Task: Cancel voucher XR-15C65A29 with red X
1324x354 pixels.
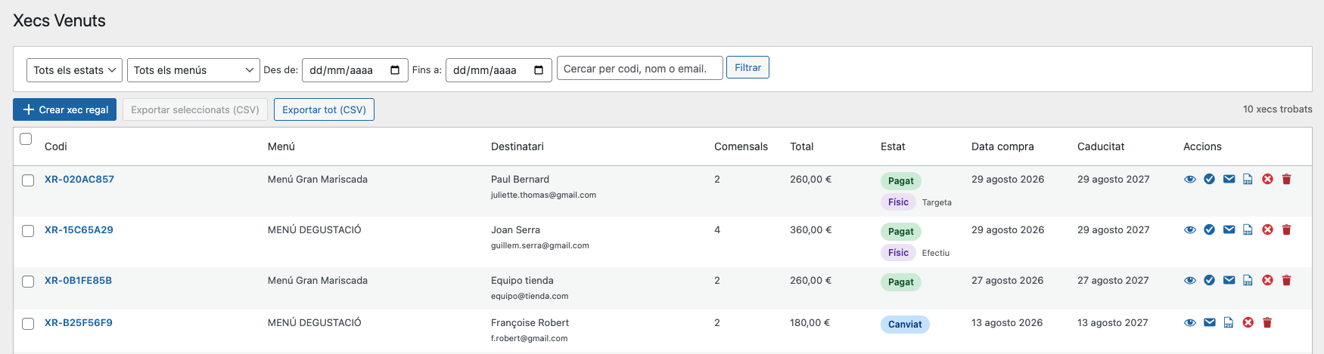Action: tap(1267, 229)
